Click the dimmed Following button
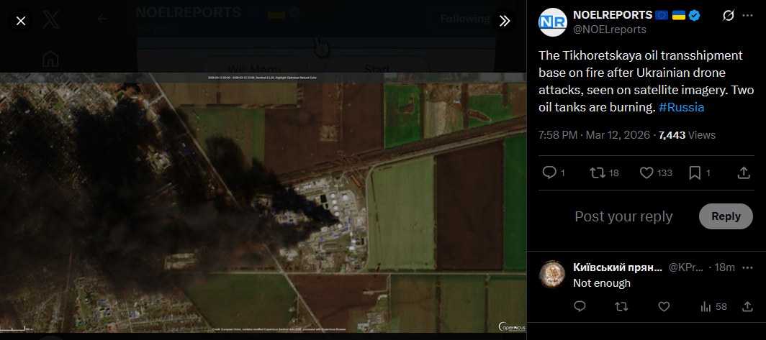The width and height of the screenshot is (766, 340). click(465, 19)
